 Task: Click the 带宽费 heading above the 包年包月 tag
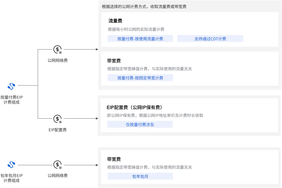pos(114,159)
